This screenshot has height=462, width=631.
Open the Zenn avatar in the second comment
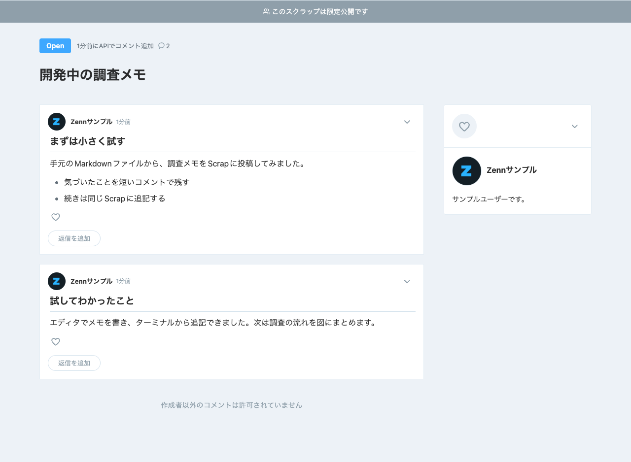(57, 281)
